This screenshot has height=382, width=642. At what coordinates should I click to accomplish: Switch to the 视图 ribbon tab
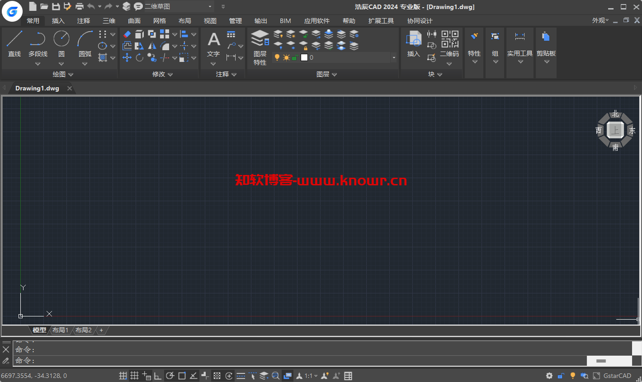point(210,21)
